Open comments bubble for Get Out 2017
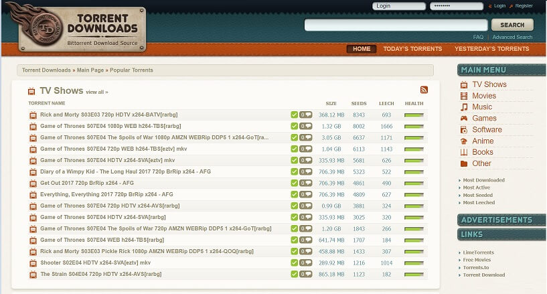 305,183
